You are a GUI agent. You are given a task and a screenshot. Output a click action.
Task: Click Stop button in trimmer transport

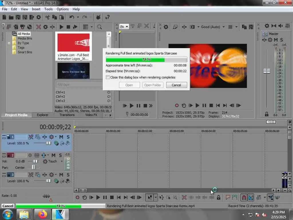click(x=145, y=106)
